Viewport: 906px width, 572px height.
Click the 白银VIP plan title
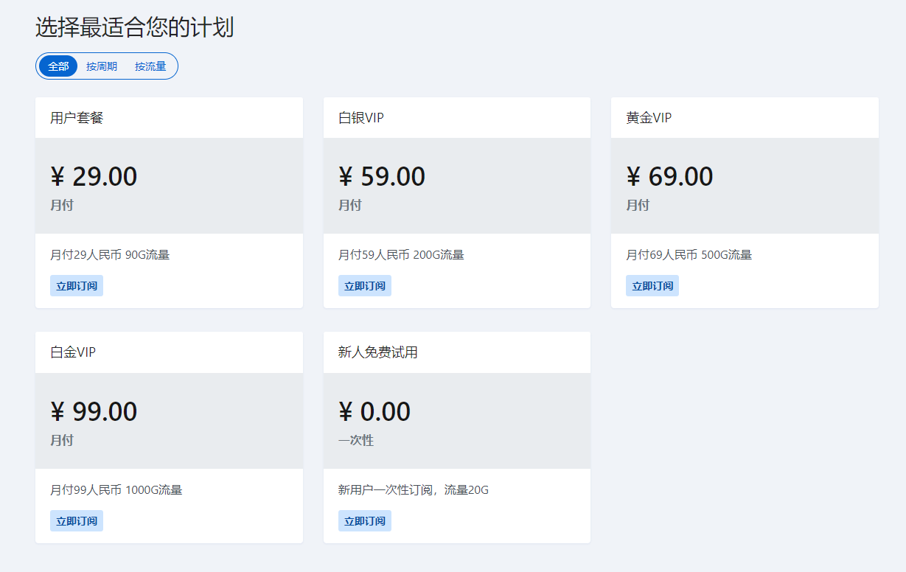[x=361, y=118]
